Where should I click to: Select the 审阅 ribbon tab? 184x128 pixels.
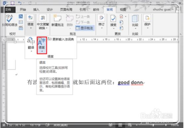click(109, 10)
